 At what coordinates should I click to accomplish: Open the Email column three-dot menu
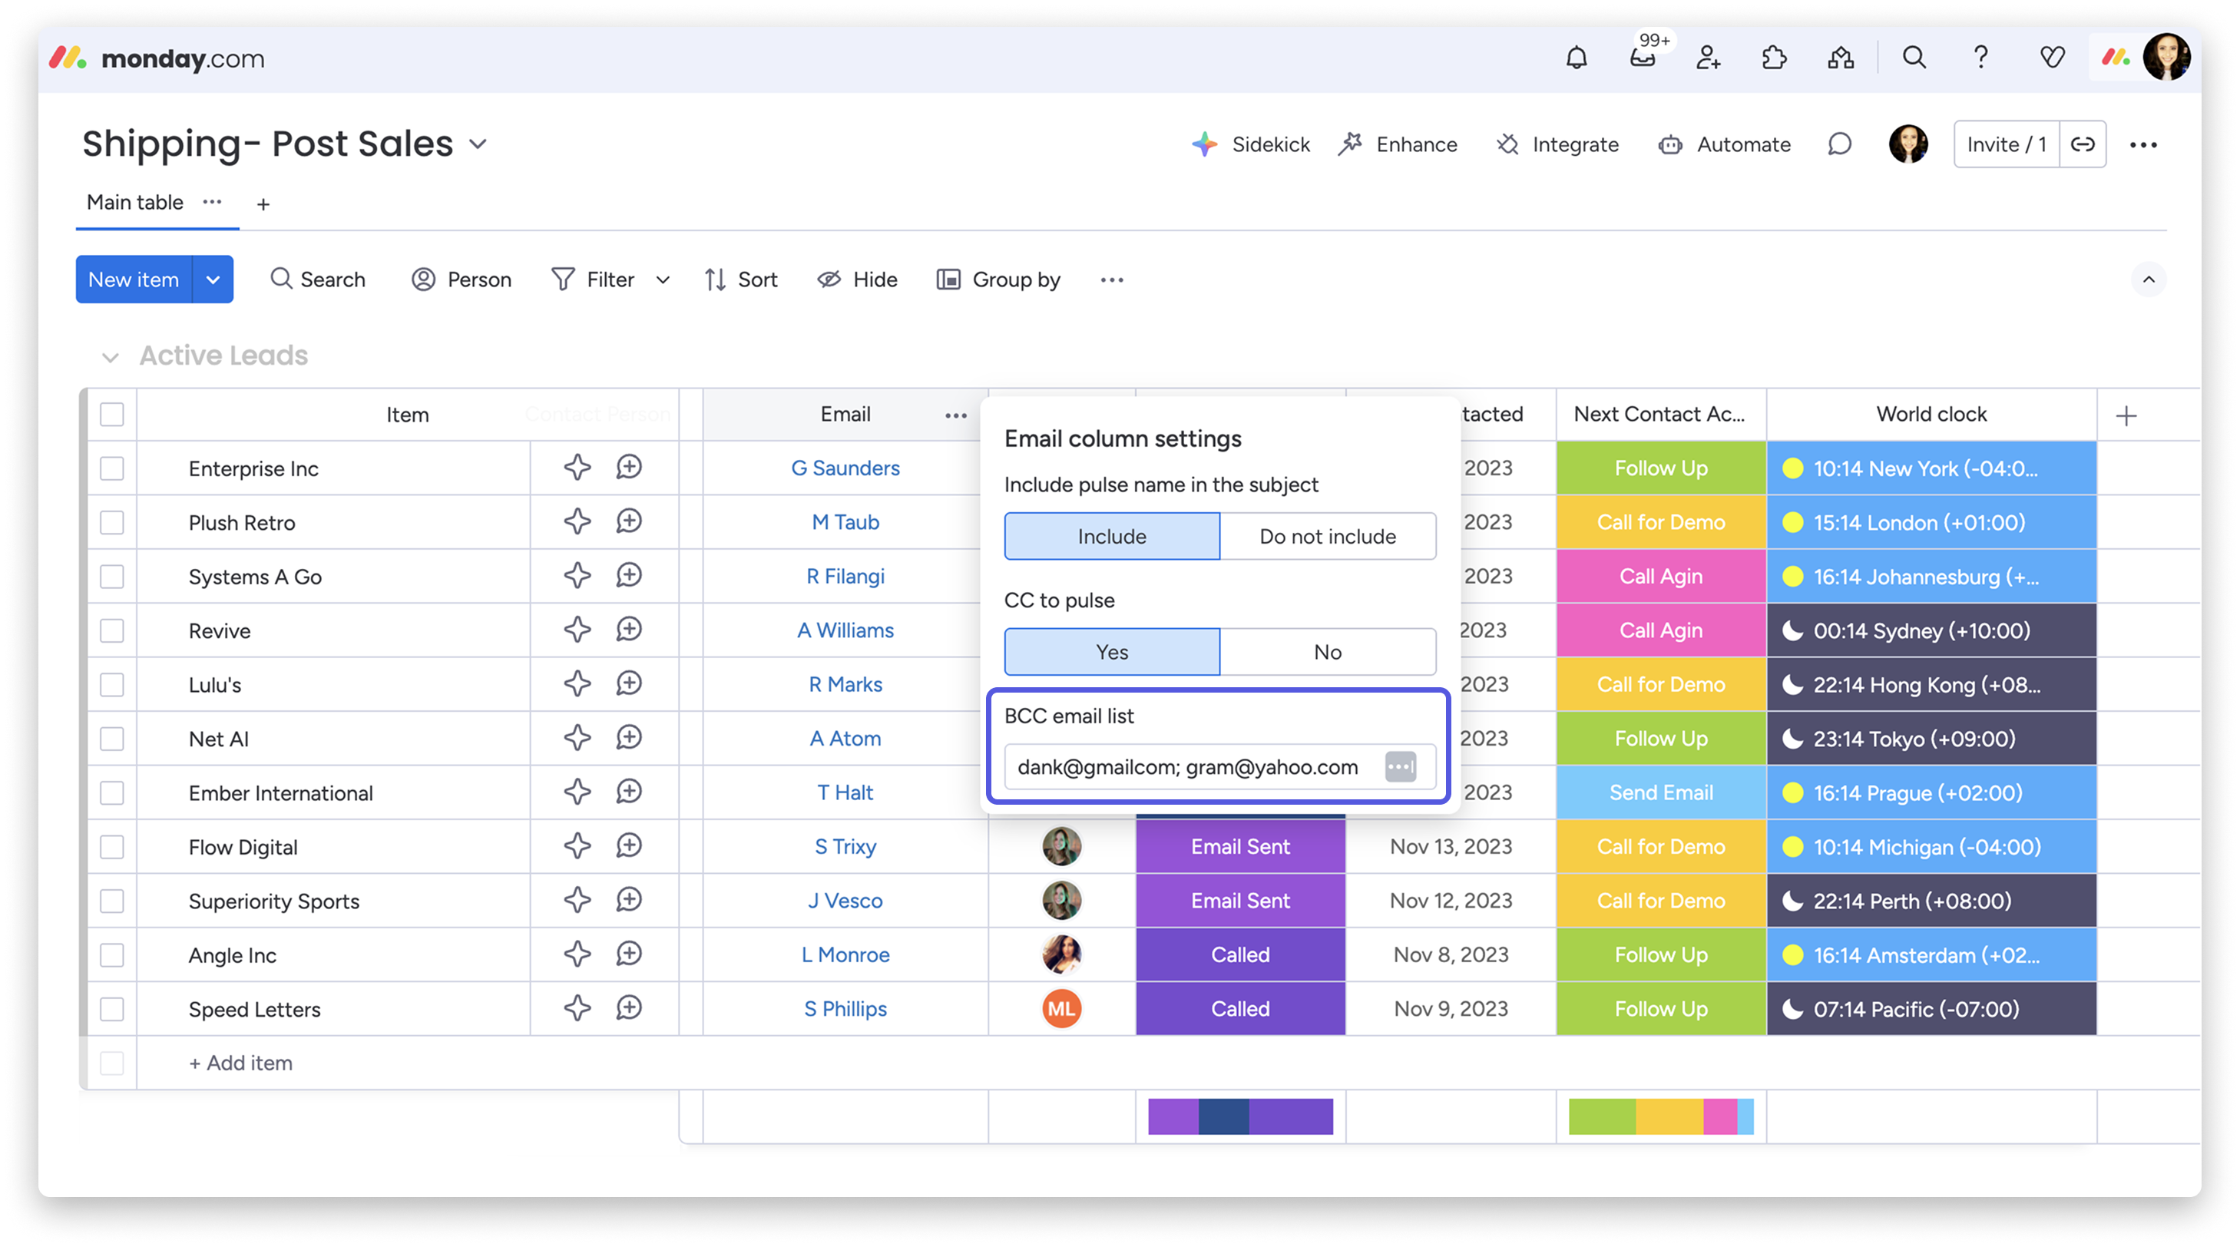(x=955, y=415)
